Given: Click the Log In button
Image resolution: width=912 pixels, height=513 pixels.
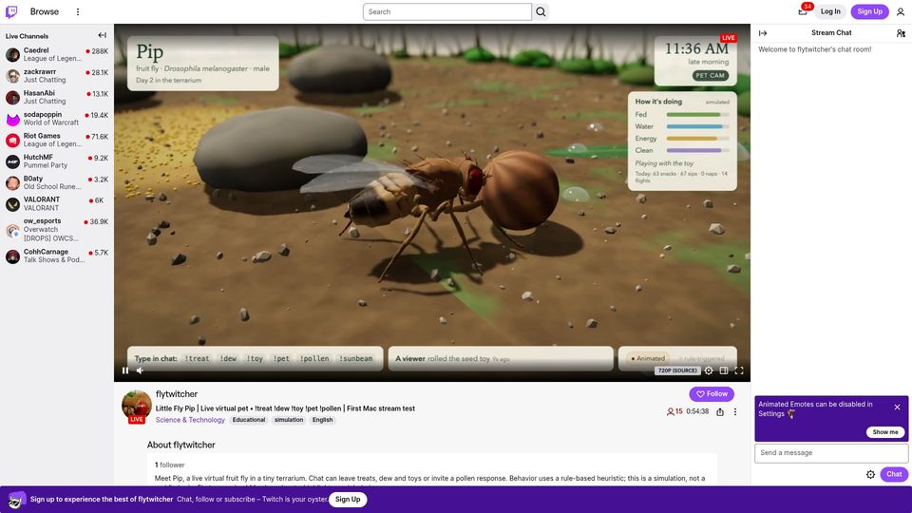Looking at the screenshot, I should [830, 11].
